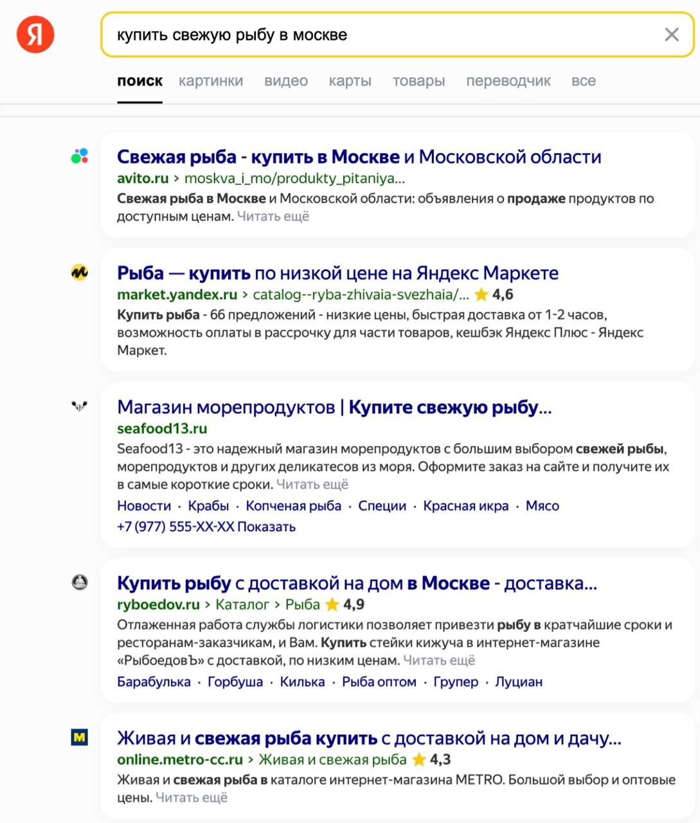
Task: Select the товары tab
Action: click(418, 81)
